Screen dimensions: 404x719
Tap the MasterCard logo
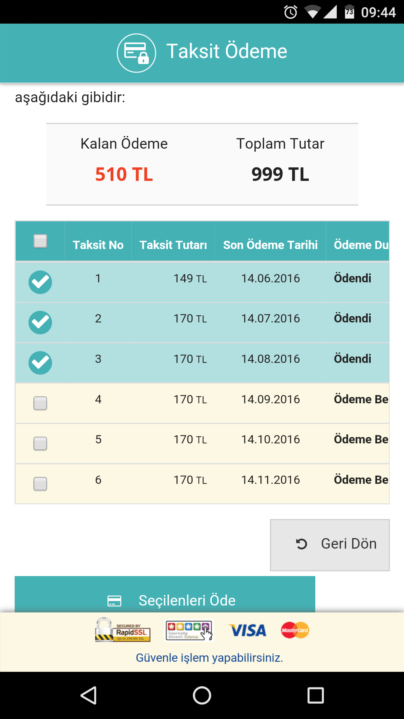coord(295,630)
